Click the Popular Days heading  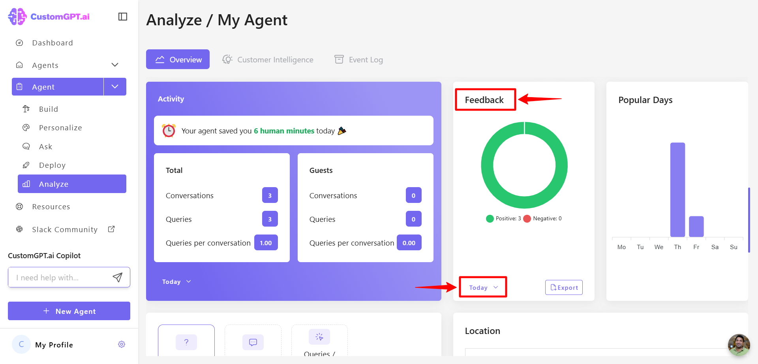[645, 100]
